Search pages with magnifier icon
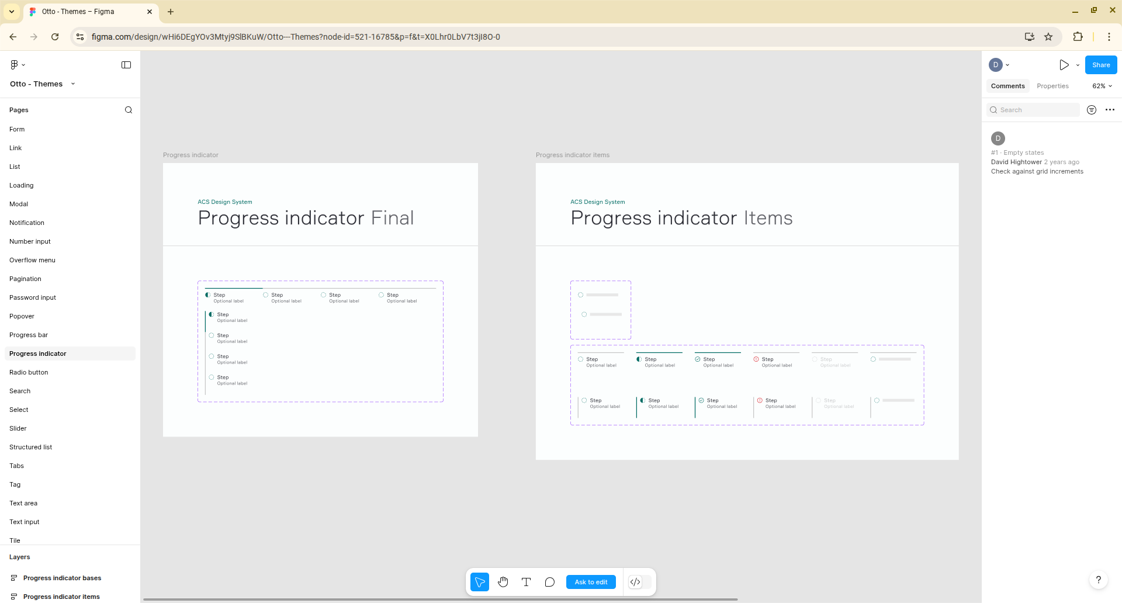 click(129, 110)
